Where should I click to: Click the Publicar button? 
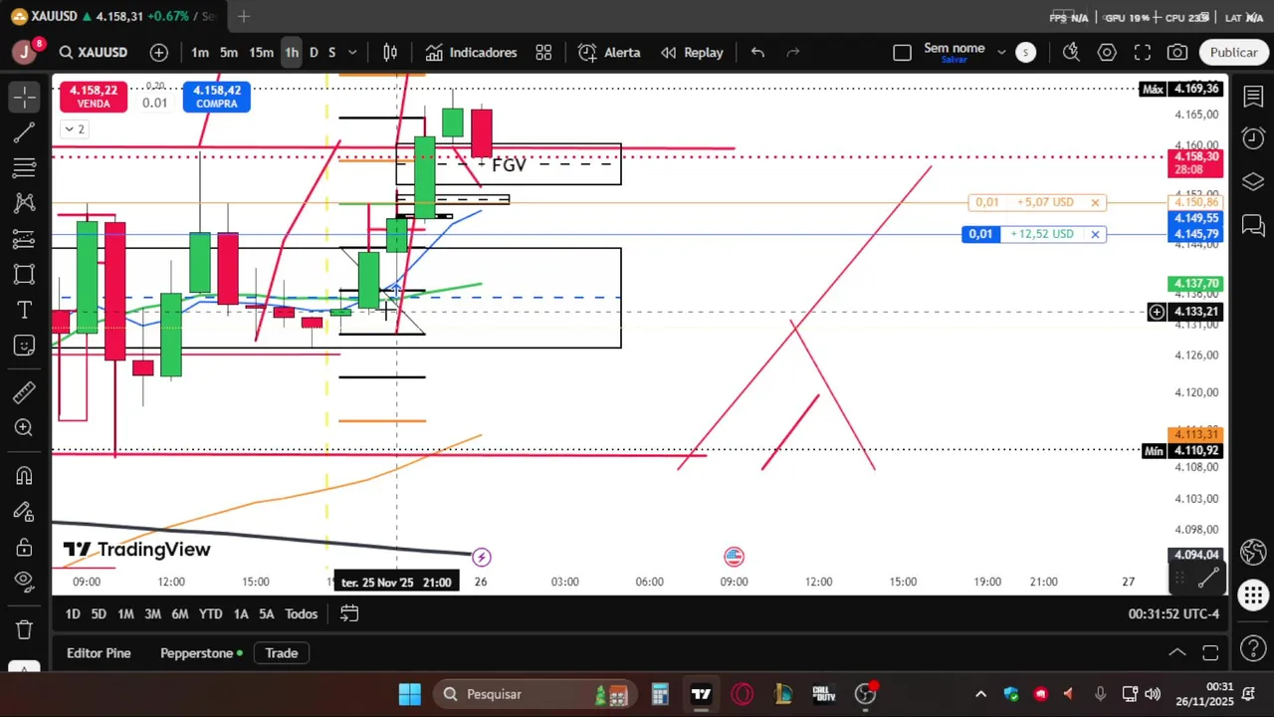1233,53
